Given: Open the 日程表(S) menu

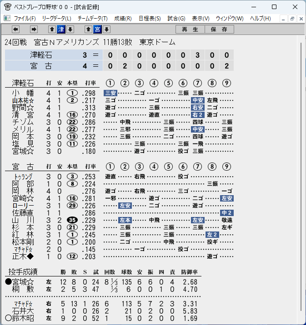Looking at the screenshot, I should coord(150,19).
